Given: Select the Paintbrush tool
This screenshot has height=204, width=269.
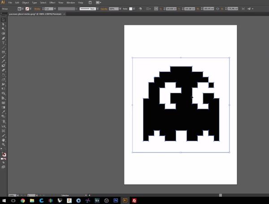Looking at the screenshot, I should pyautogui.click(x=3, y=56).
